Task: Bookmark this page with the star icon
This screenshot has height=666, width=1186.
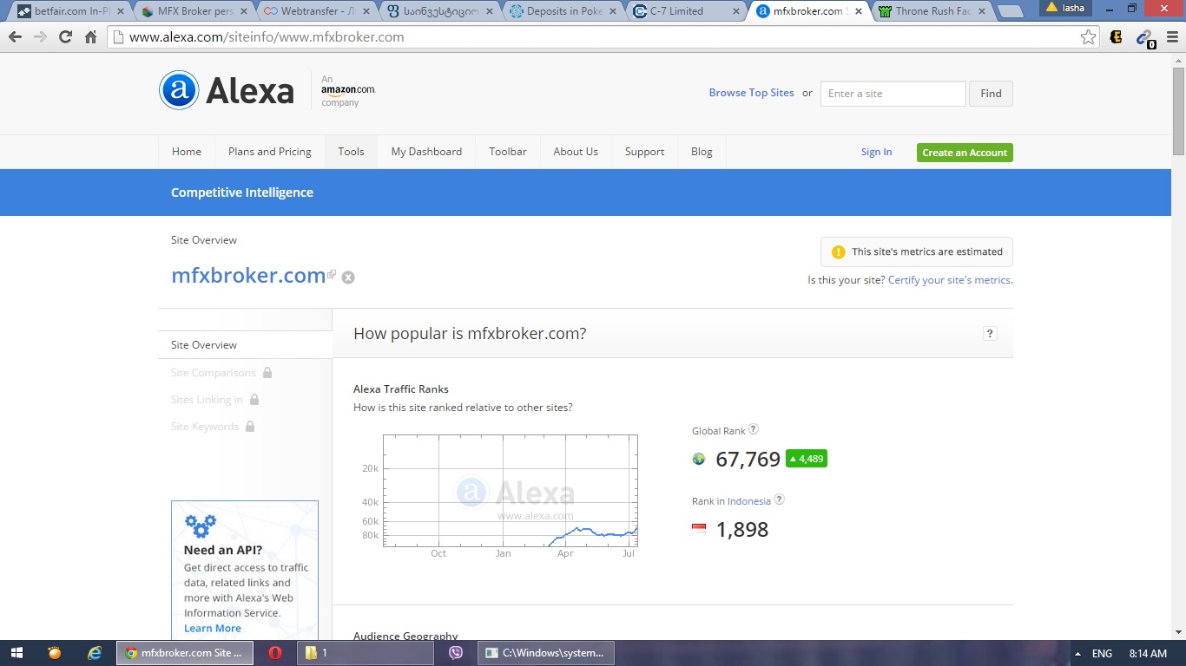Action: [x=1088, y=37]
